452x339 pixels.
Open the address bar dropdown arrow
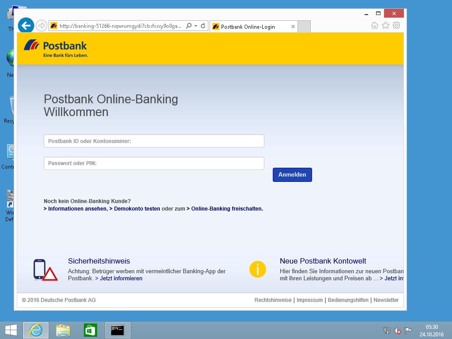196,26
